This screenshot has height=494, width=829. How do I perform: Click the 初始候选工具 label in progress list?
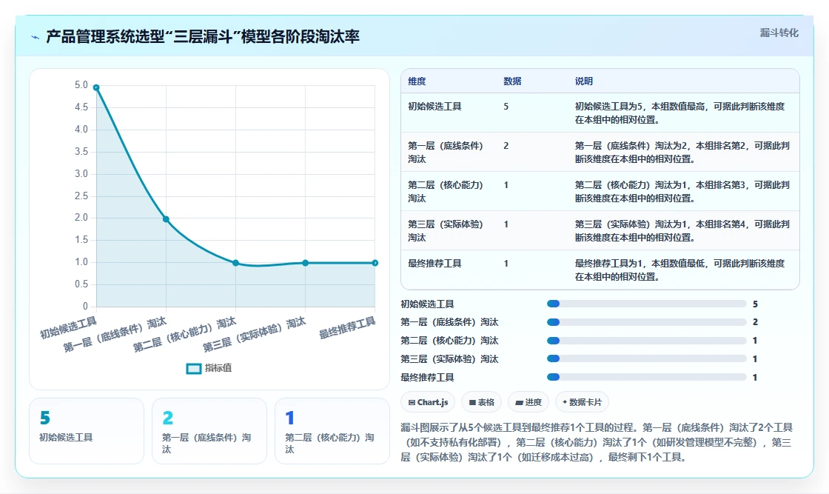(427, 304)
